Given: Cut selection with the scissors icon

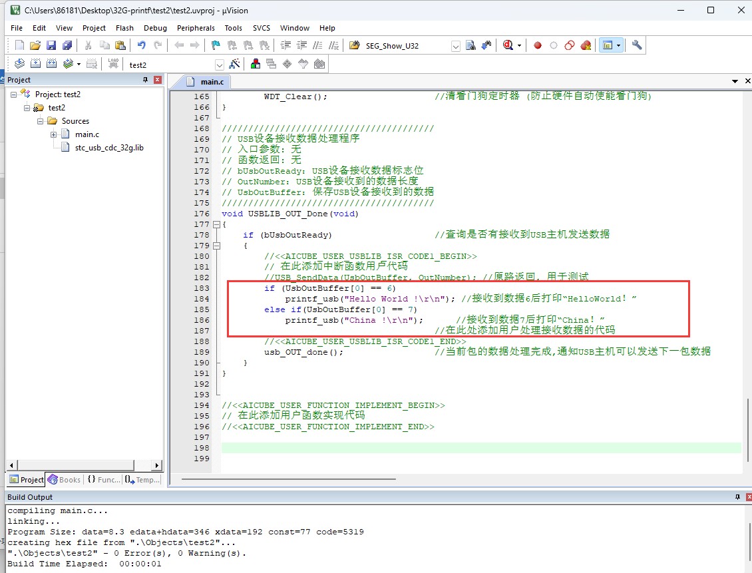Looking at the screenshot, I should 89,45.
